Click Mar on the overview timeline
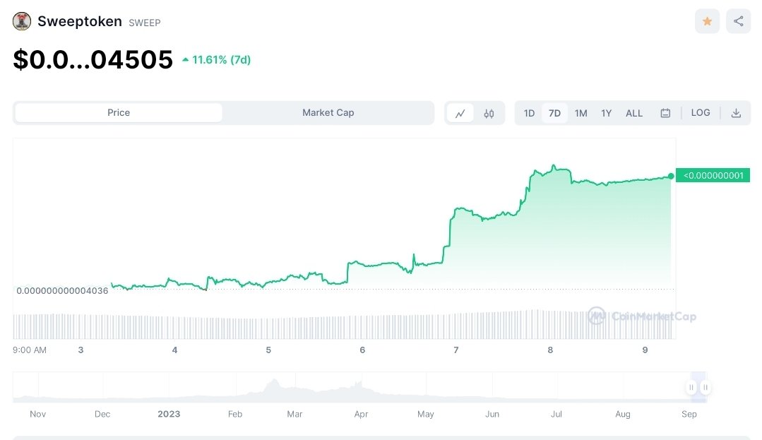The image size is (762, 440). (x=294, y=415)
